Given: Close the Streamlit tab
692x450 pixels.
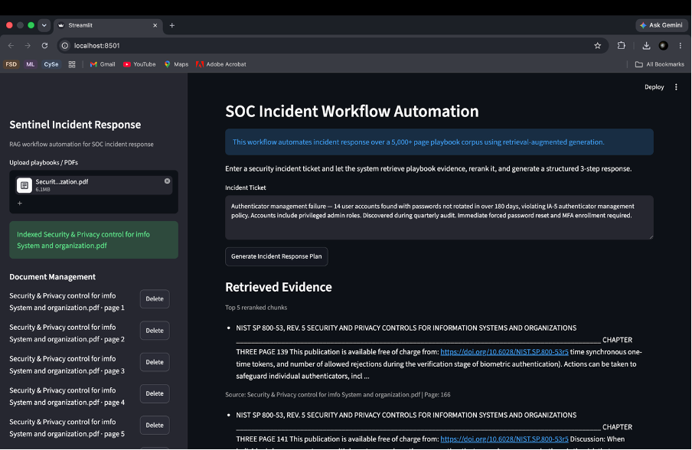Looking at the screenshot, I should (155, 25).
